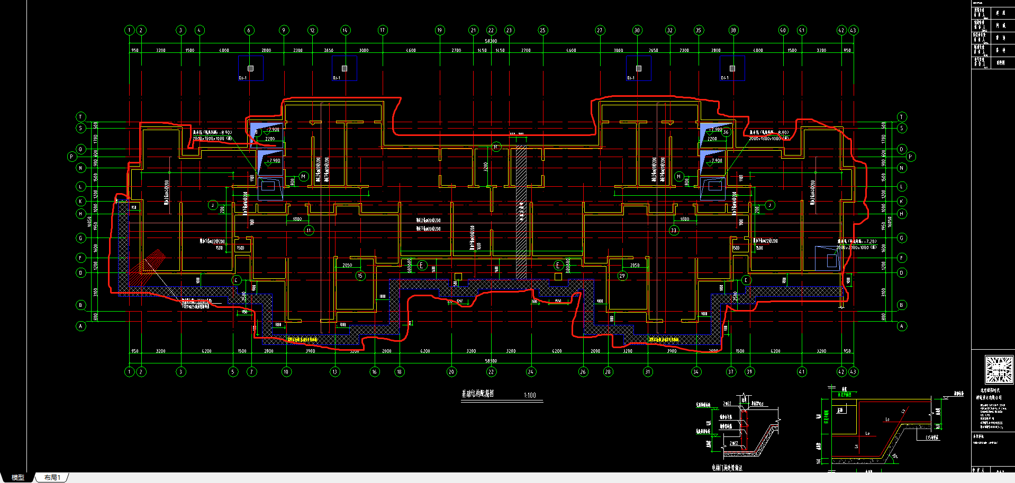Select the interior axis bubble 36
Viewport: 1015px width, 483px height.
pos(726,132)
